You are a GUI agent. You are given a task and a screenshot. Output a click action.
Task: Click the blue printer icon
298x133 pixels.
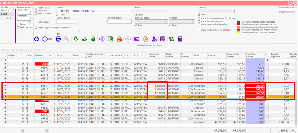click(x=58, y=39)
